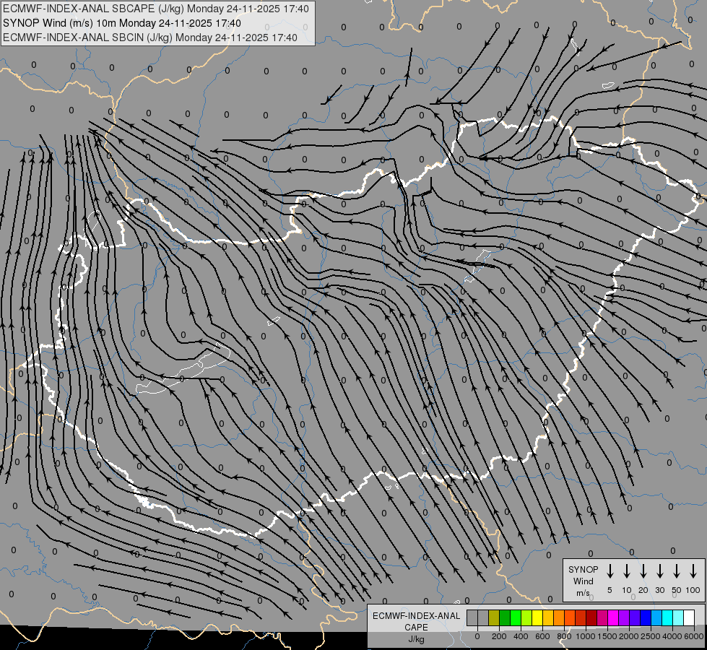Click the 30 wind speed label

(x=659, y=590)
